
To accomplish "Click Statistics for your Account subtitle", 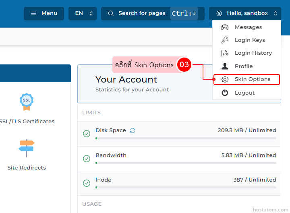I will [132, 90].
